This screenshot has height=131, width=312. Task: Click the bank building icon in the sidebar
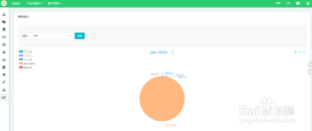4,67
